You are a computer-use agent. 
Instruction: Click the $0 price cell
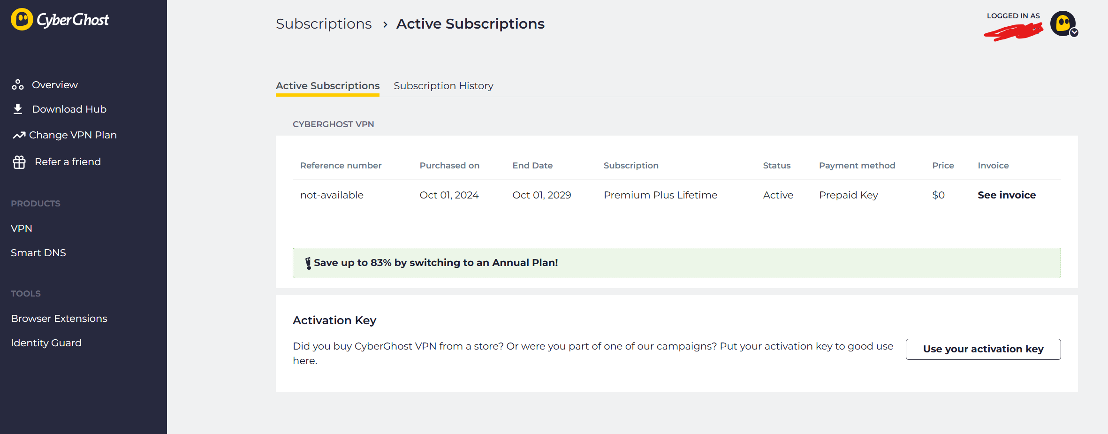pos(938,195)
